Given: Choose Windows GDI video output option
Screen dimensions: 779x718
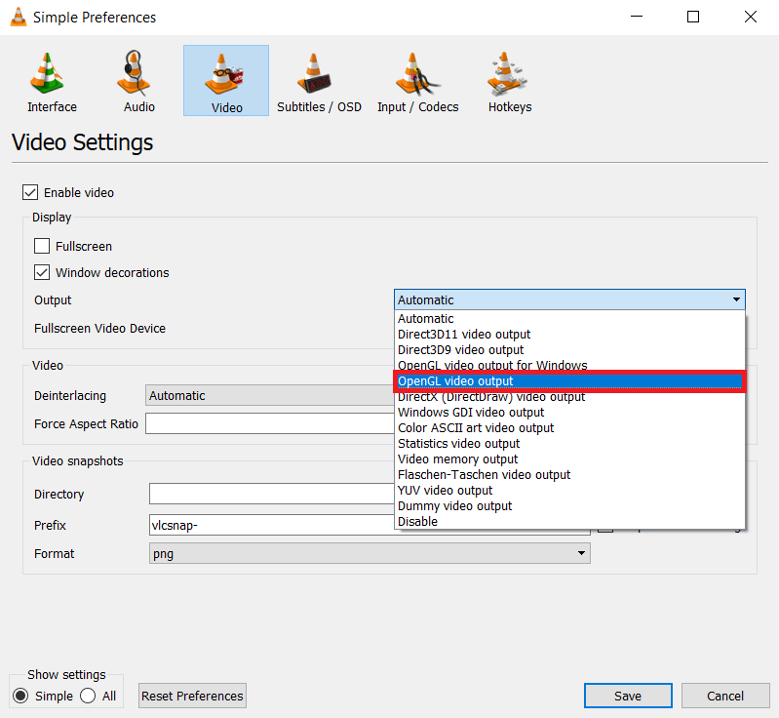Looking at the screenshot, I should click(569, 413).
